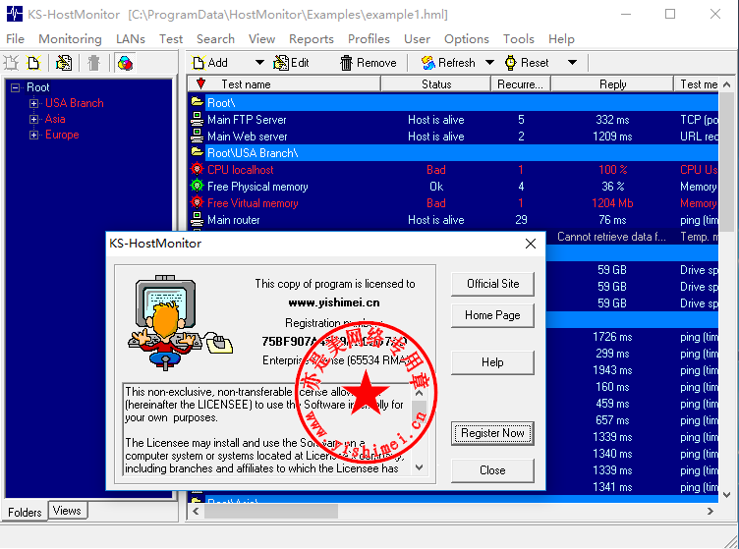Open the Options menu

[x=467, y=38]
